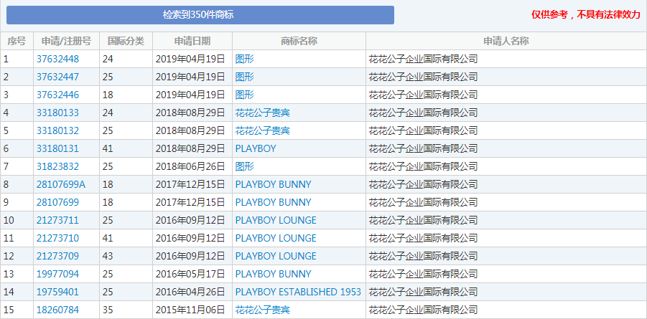Open PLAYBOY BUNNY trademark dated 2016年05月17日

click(273, 274)
